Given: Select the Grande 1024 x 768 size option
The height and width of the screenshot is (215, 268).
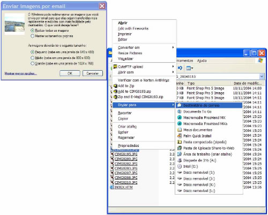Looking at the screenshot, I should click(x=32, y=63).
